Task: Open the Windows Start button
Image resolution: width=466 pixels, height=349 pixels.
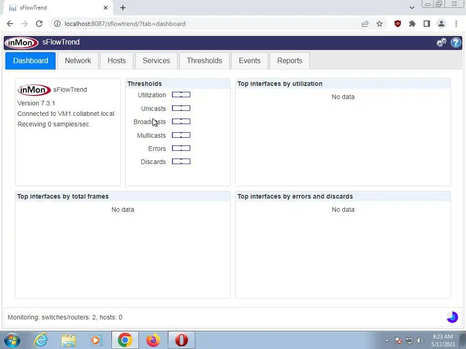Action: pyautogui.click(x=12, y=340)
